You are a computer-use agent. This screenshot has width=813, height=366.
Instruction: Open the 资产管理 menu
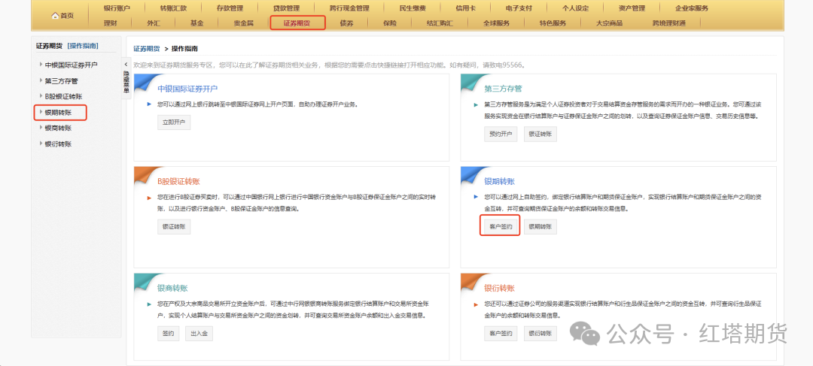click(x=632, y=8)
